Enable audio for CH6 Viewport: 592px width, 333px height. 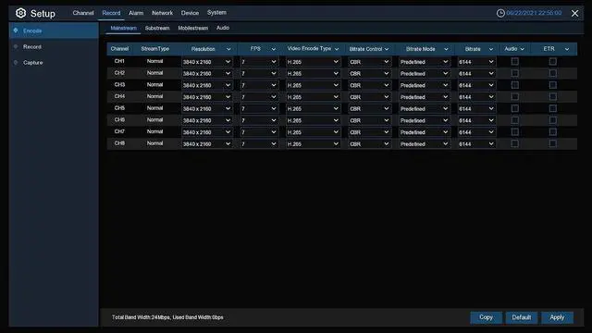[x=514, y=120]
